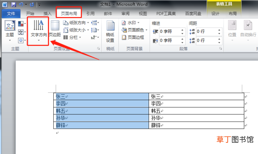The width and height of the screenshot is (258, 154).
Task: Switch to the 视图 tab
Action: (143, 14)
